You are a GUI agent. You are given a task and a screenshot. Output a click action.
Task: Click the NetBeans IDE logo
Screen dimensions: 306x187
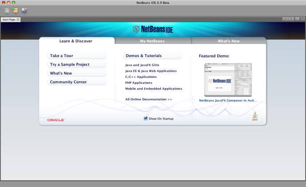pyautogui.click(x=153, y=29)
